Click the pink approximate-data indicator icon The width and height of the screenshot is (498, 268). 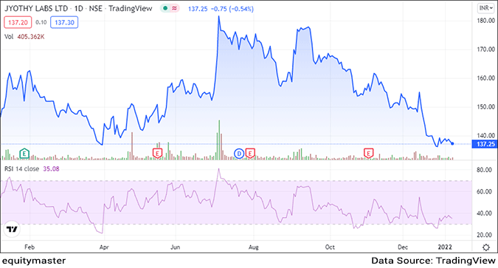pos(174,9)
